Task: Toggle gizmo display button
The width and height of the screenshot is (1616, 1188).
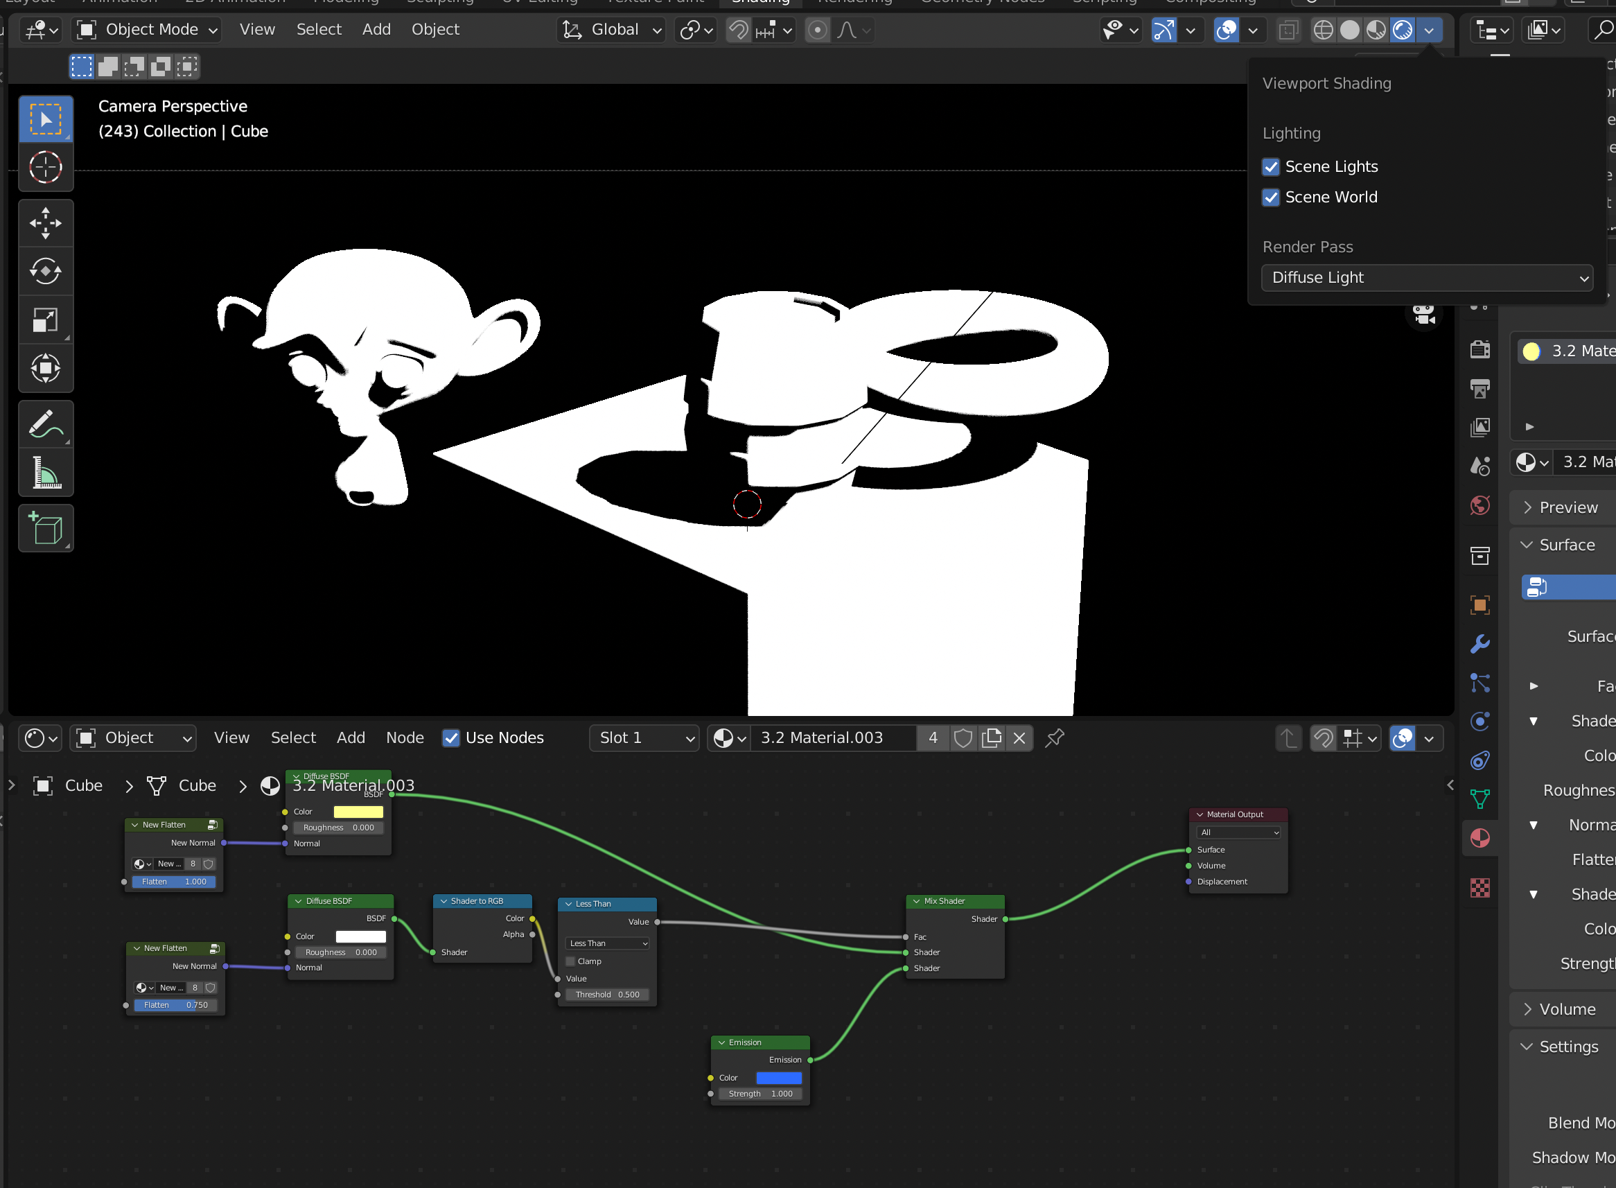Action: tap(1163, 30)
